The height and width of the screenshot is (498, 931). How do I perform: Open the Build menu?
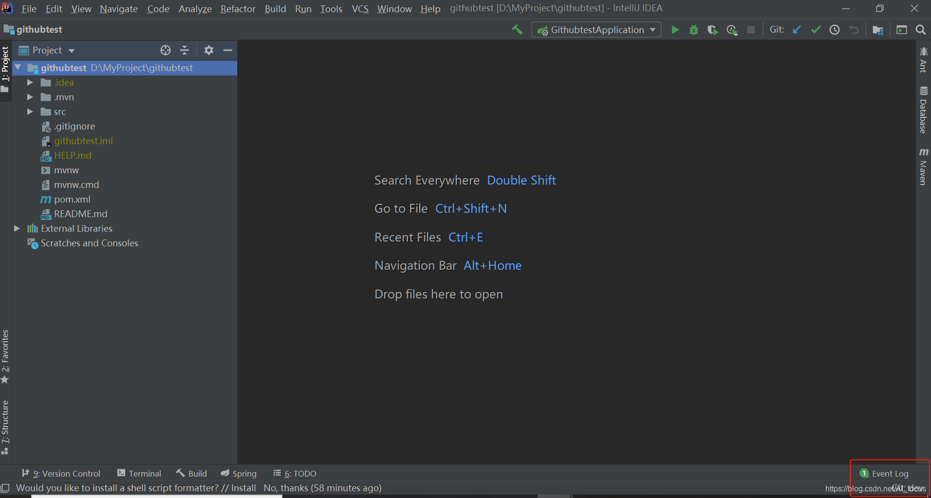pos(275,9)
